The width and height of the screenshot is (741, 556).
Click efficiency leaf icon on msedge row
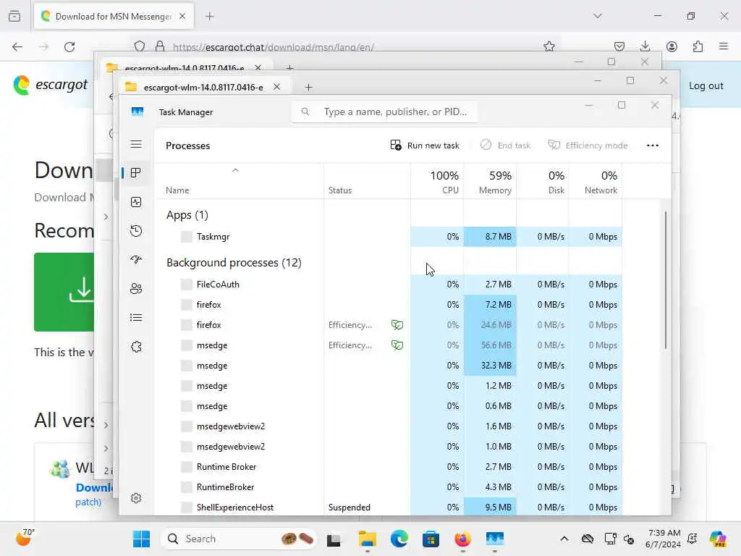point(397,345)
